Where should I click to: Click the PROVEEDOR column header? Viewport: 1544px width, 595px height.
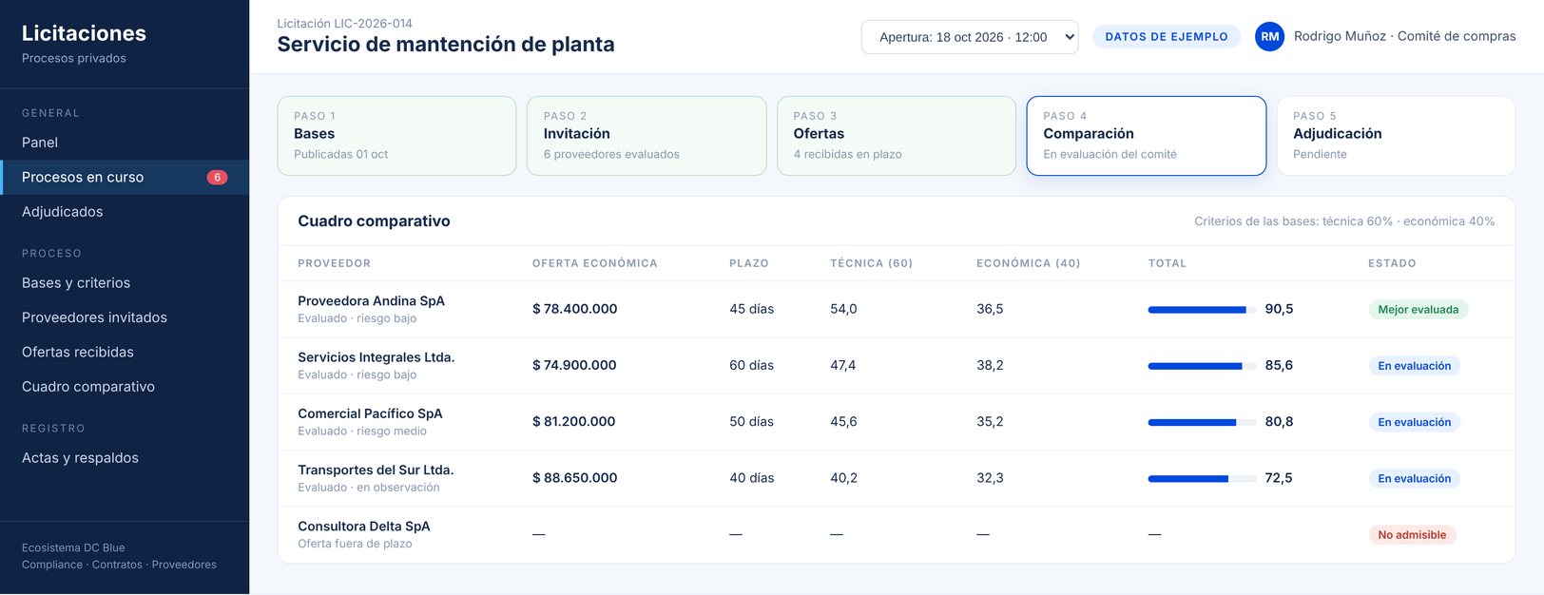pyautogui.click(x=334, y=263)
